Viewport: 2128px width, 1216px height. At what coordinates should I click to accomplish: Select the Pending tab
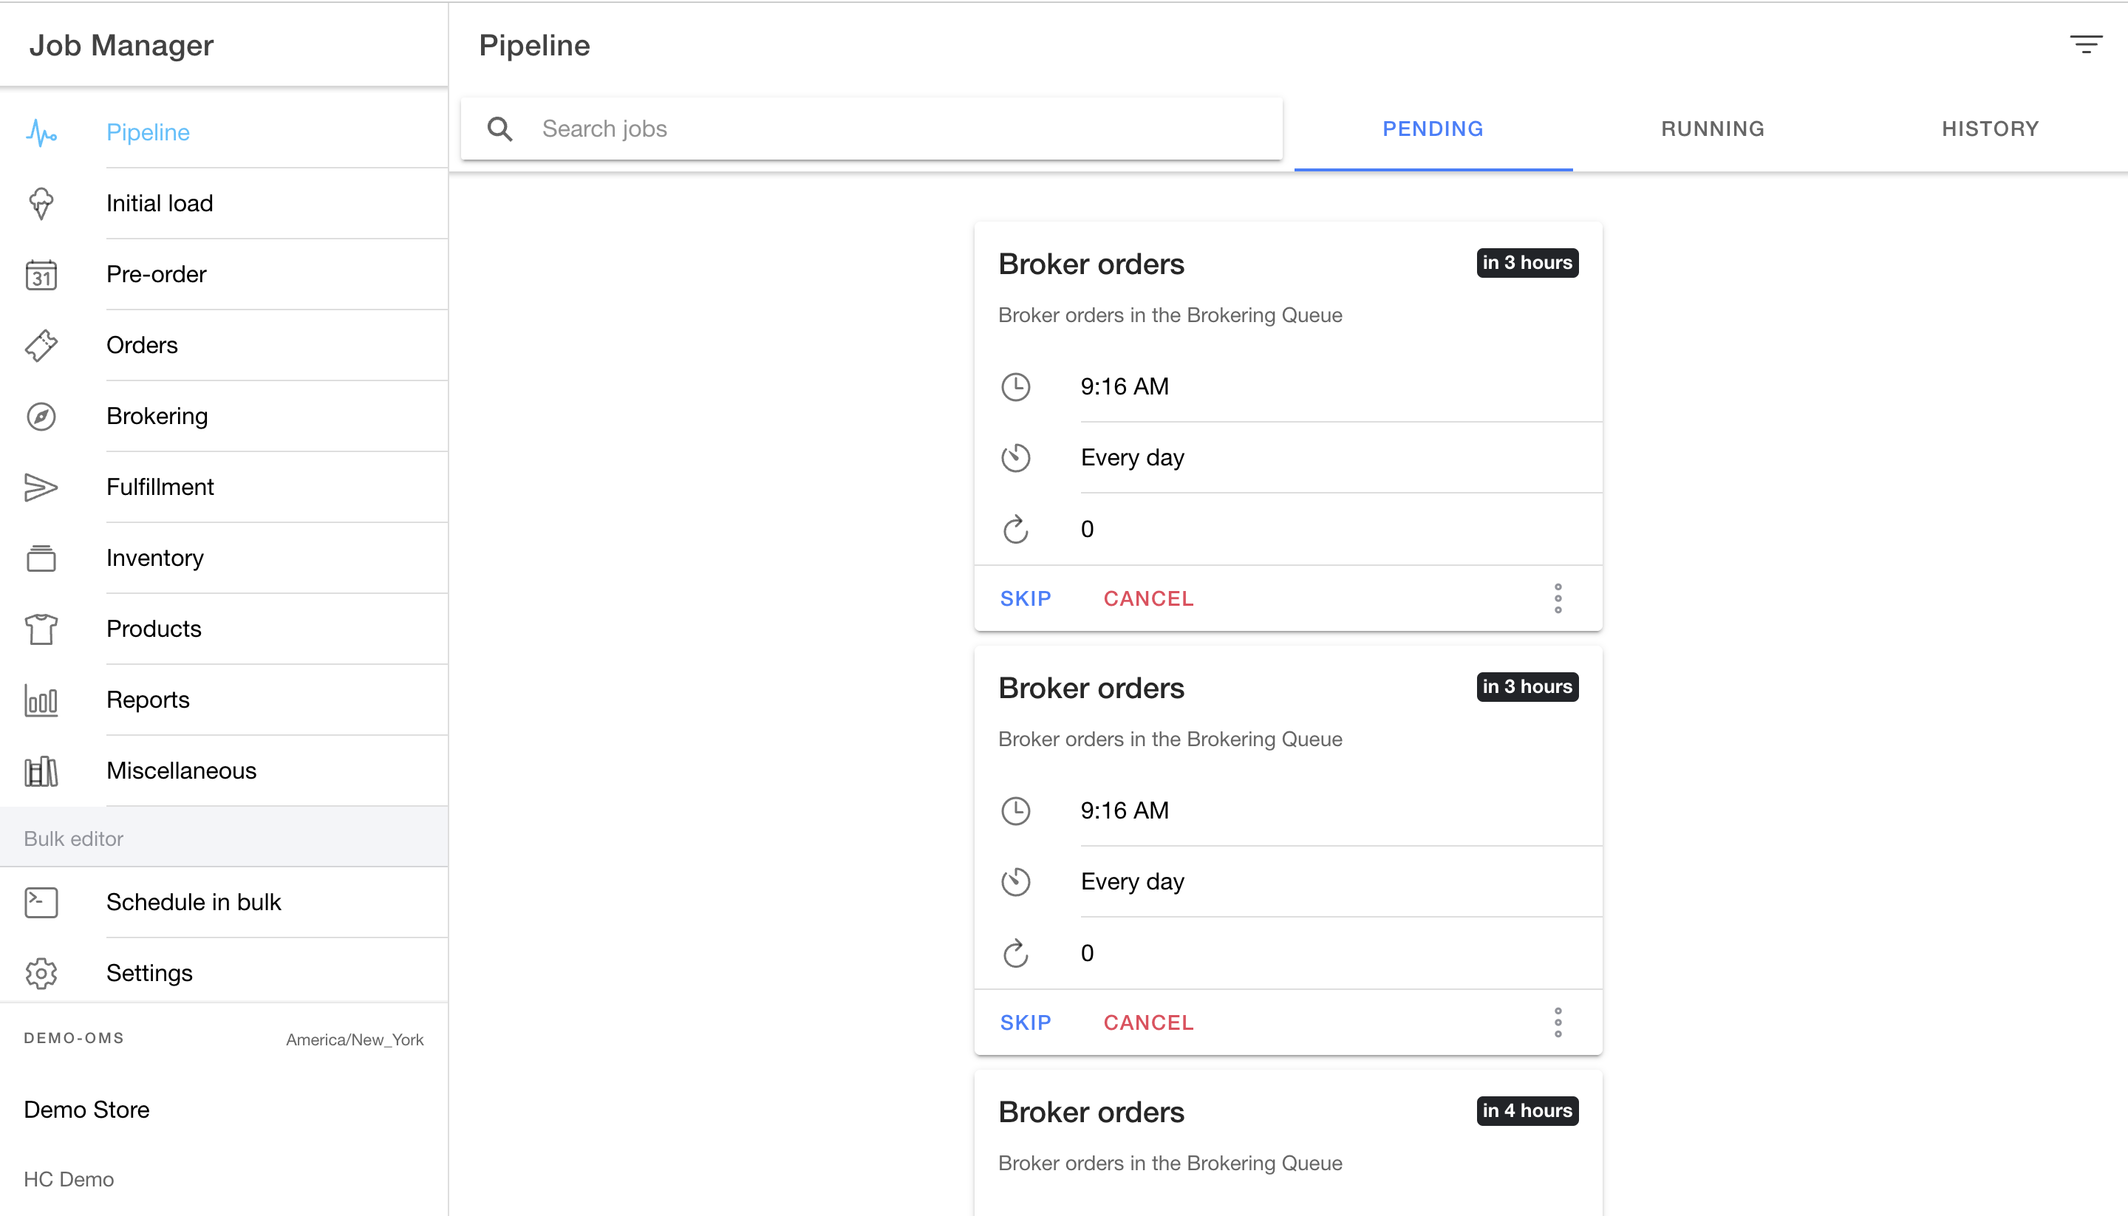coord(1432,129)
